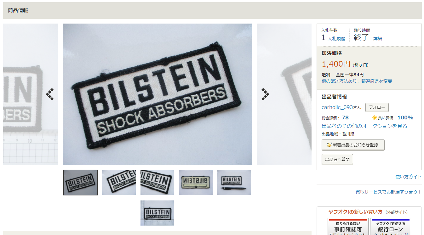
Task: Click the bell icon for new listing alerts
Action: 329,145
